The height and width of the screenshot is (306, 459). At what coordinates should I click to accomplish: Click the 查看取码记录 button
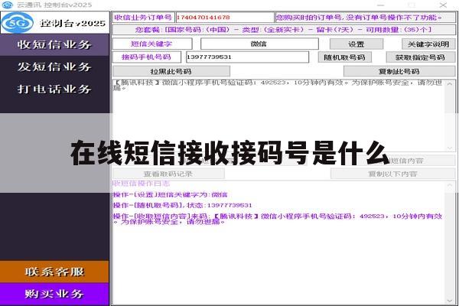pos(168,174)
